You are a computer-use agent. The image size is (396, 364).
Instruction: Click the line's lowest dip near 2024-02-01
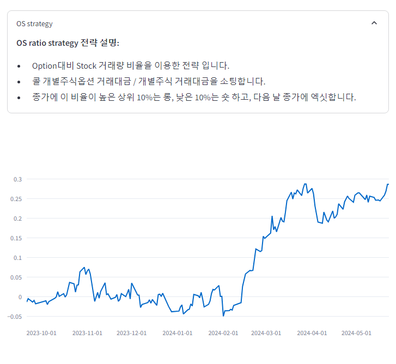(x=223, y=316)
